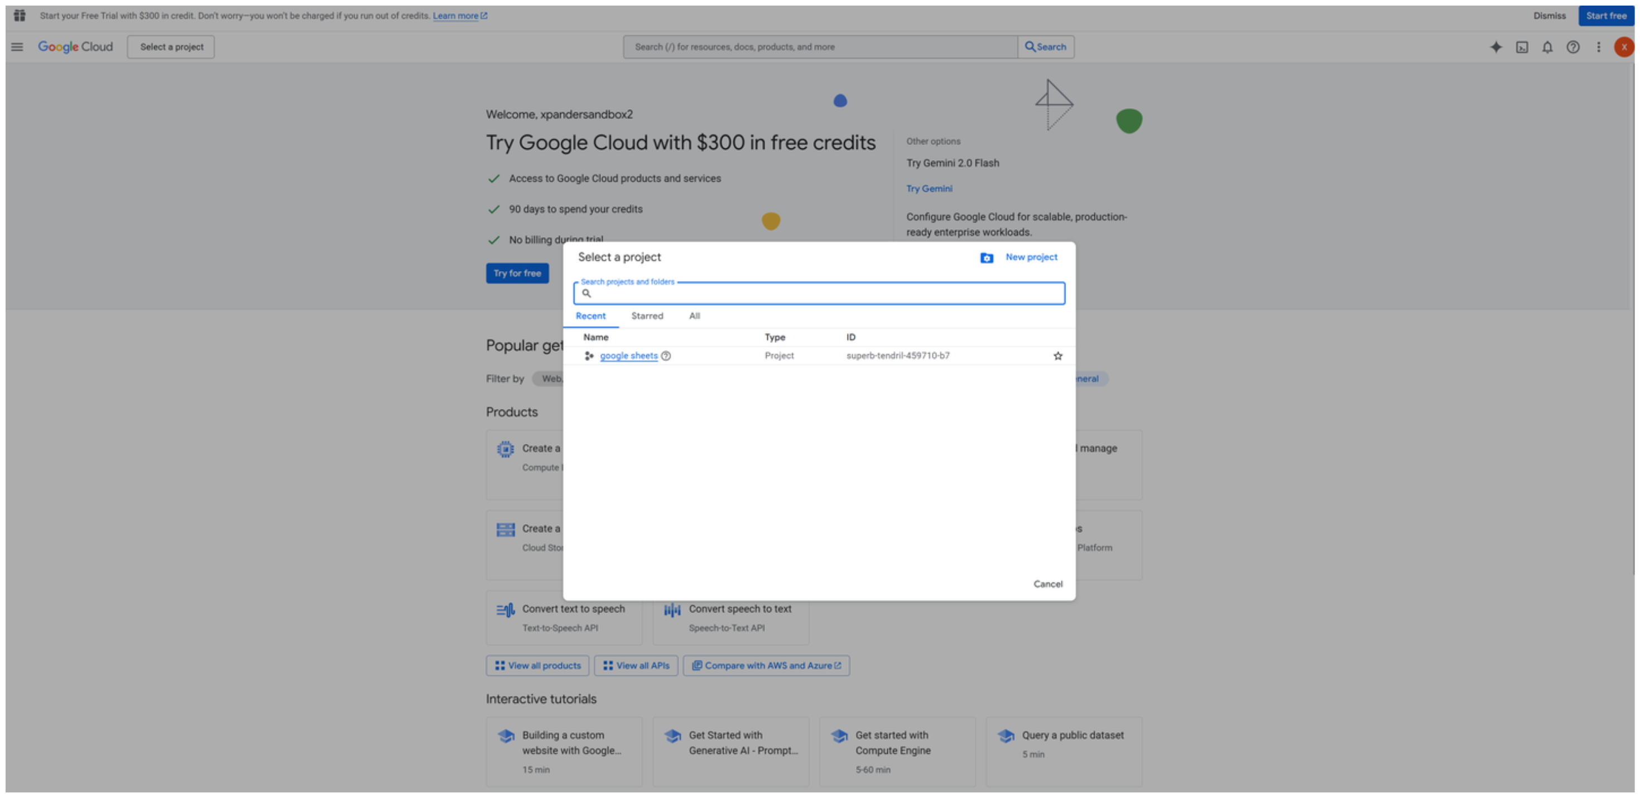Viewport: 1640px width, 798px height.
Task: Open the google sheets project link
Action: click(x=628, y=356)
